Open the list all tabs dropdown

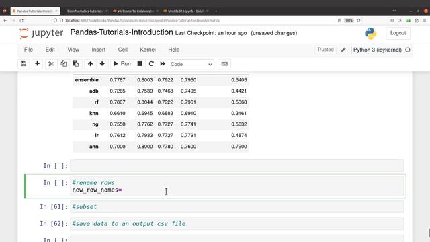[394, 11]
